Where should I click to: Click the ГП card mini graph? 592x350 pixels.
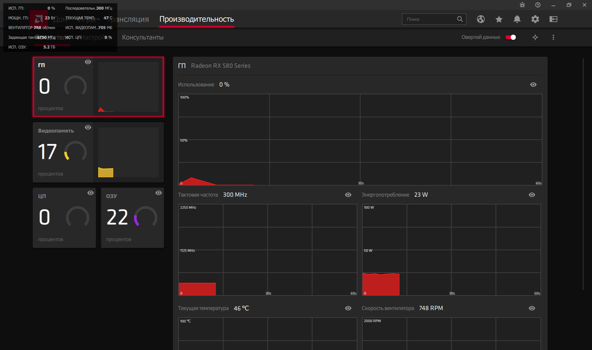point(128,87)
